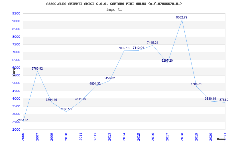This screenshot has height=142, width=228.
Task: Click the 2017 year axis label
Action: coord(167,137)
